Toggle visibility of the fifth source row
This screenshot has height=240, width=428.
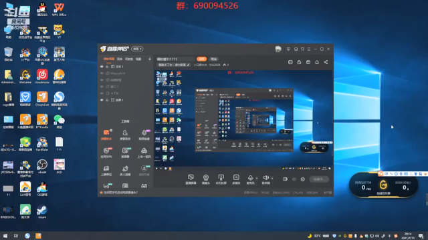pos(102,93)
